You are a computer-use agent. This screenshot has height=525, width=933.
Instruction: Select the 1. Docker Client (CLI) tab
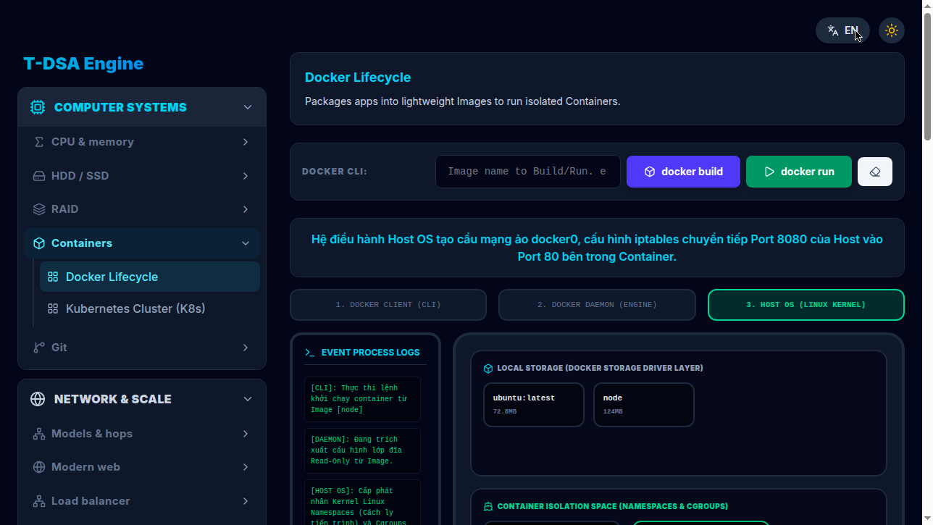388,305
